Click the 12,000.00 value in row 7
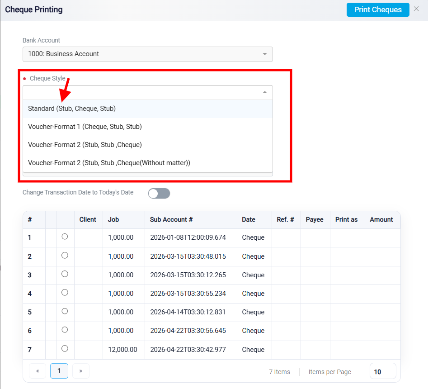 click(x=122, y=350)
